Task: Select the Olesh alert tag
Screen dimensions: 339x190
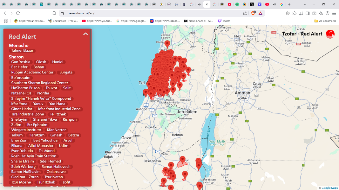Action: [41, 62]
